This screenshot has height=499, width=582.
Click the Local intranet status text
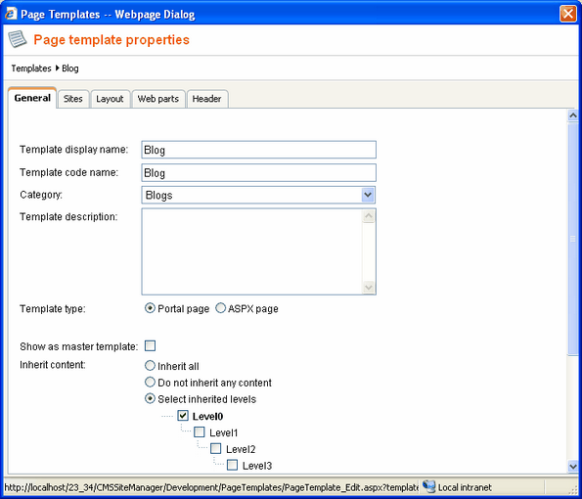coord(465,487)
